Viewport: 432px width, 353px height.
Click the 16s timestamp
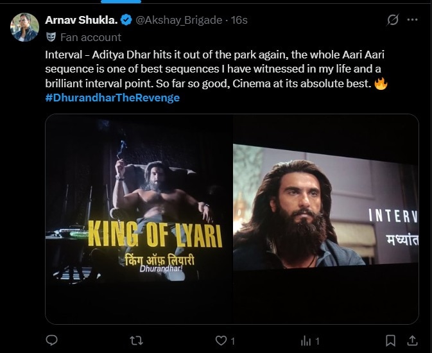click(239, 21)
